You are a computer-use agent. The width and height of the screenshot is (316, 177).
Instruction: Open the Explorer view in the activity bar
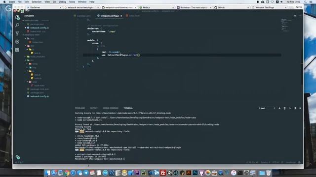17,17
